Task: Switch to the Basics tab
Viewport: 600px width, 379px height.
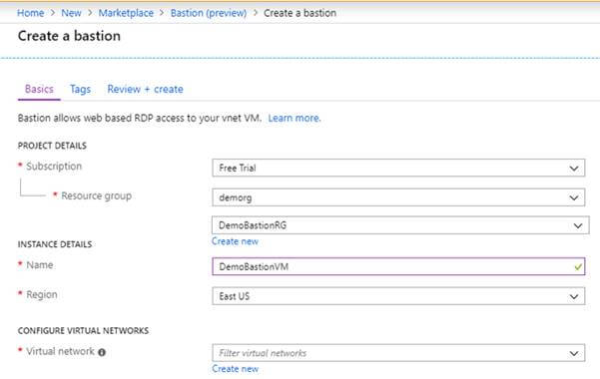Action: coord(39,89)
